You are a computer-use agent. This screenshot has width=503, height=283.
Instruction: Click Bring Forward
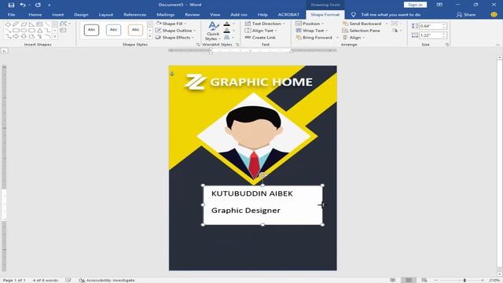click(314, 38)
